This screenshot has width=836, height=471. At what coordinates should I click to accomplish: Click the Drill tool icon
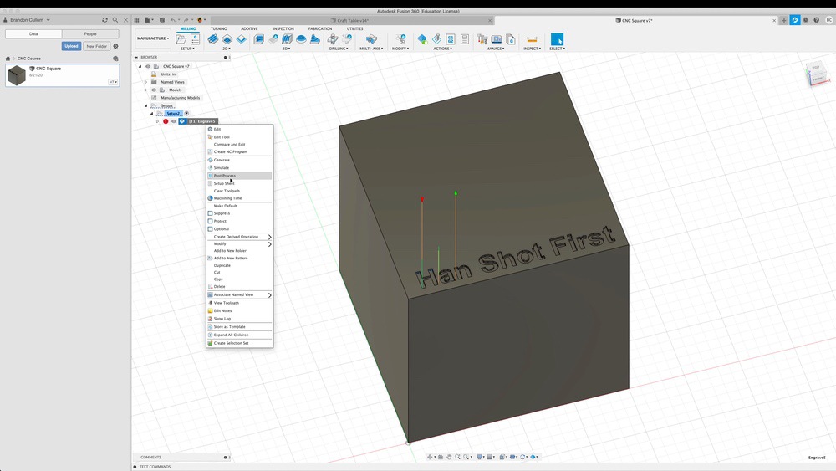point(332,39)
